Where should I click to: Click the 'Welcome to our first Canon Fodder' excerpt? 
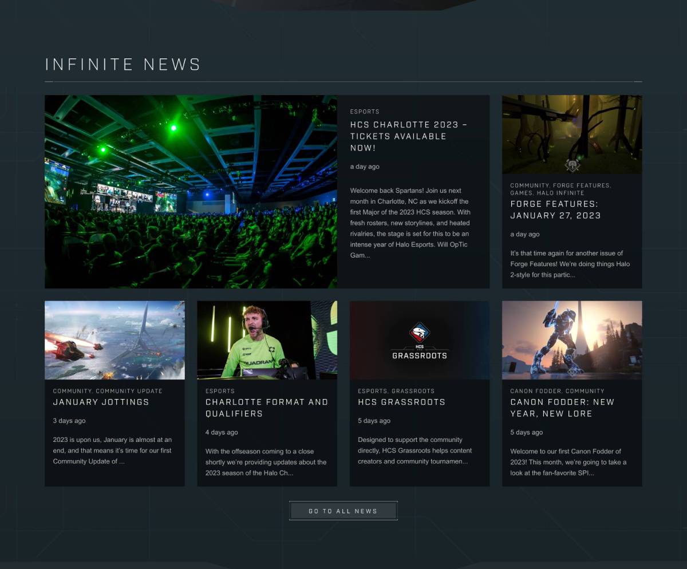(568, 462)
